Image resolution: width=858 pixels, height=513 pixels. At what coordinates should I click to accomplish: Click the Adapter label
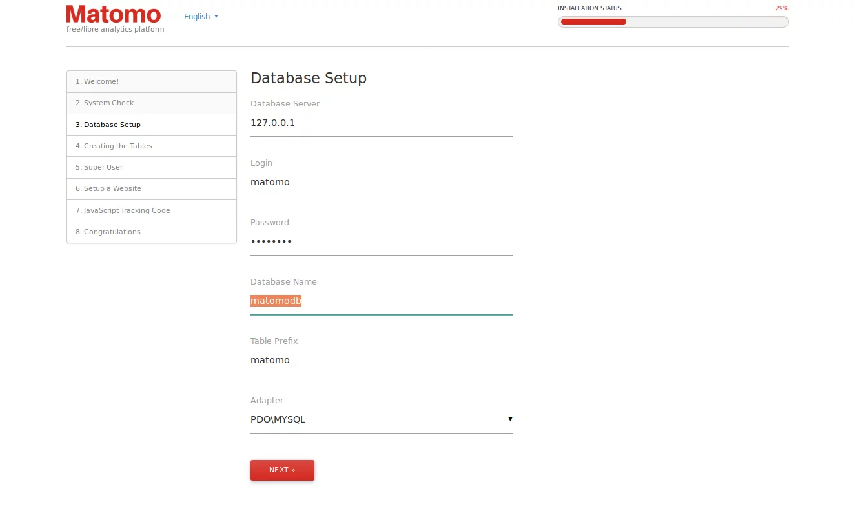point(267,401)
